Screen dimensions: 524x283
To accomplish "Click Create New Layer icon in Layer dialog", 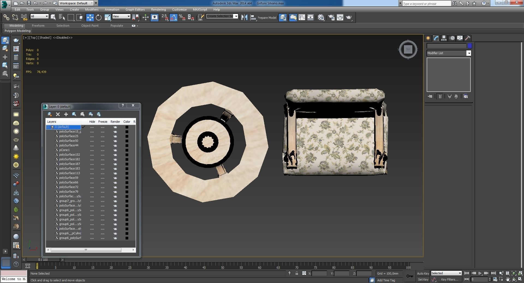I will point(50,114).
